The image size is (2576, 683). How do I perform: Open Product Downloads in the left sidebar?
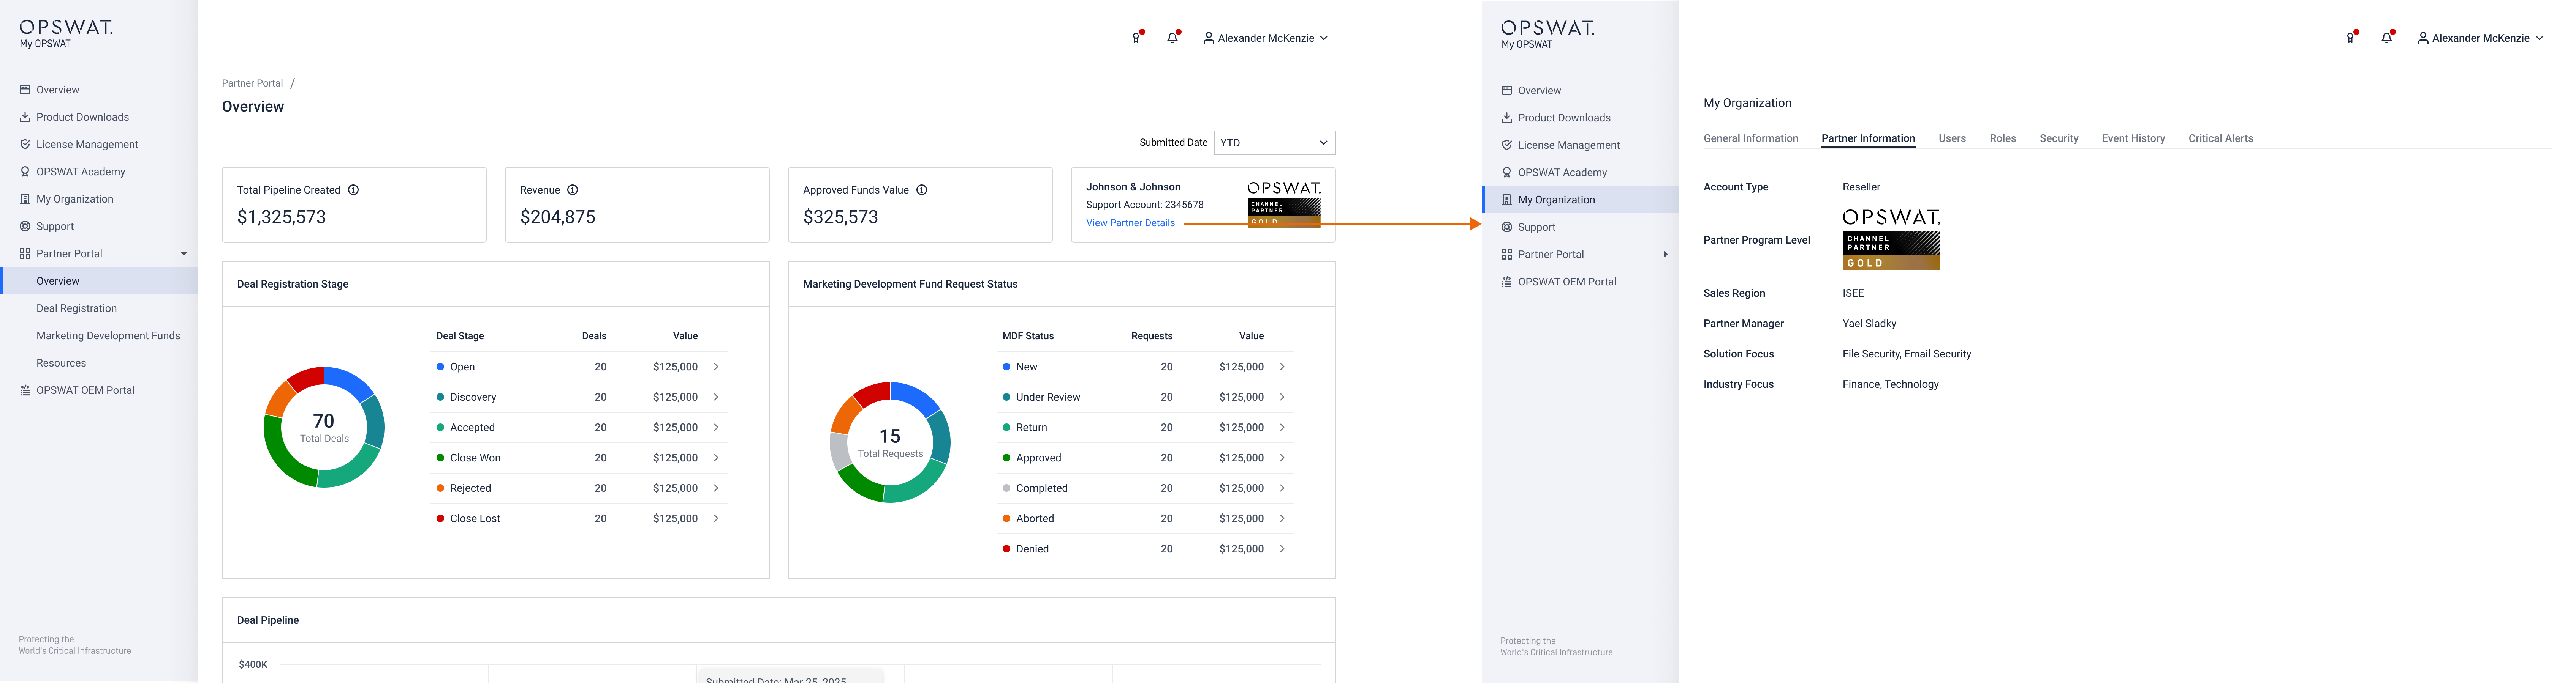coord(82,117)
